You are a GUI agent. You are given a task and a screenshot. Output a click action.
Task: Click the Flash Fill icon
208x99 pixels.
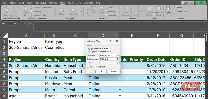pyautogui.click(x=131, y=8)
